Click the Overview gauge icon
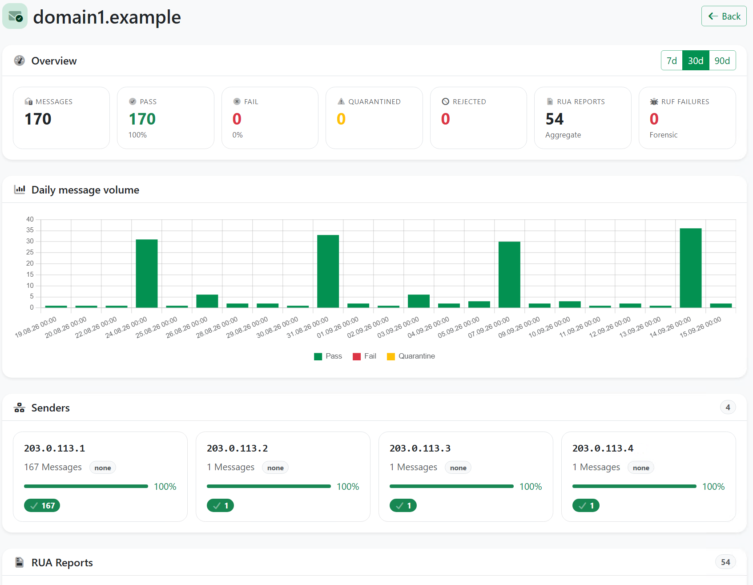 [19, 61]
